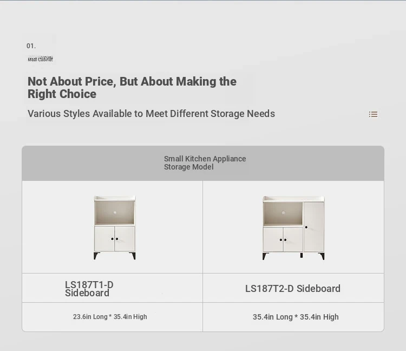
Task: Click the Small Kitchen Appliance Storage Model header
Action: tap(205, 163)
